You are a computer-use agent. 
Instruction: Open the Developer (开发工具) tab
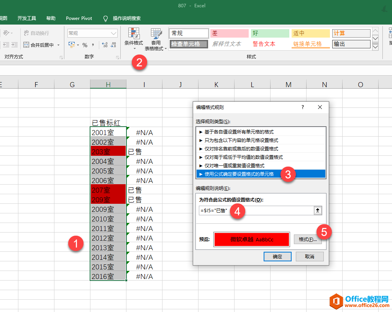27,18
